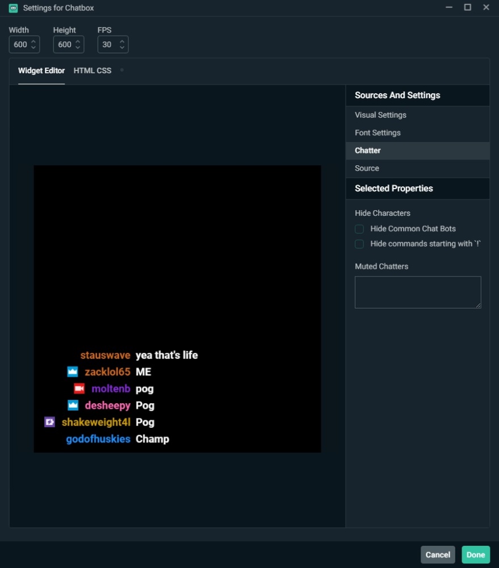The width and height of the screenshot is (499, 568).
Task: Click the Sources And Settings header
Action: coord(417,95)
